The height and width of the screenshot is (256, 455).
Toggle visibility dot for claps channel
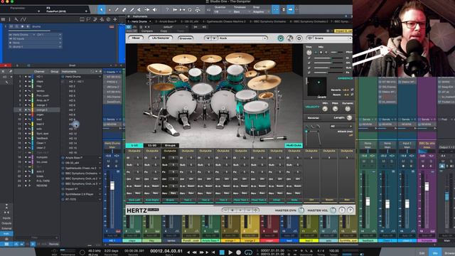click(x=26, y=81)
